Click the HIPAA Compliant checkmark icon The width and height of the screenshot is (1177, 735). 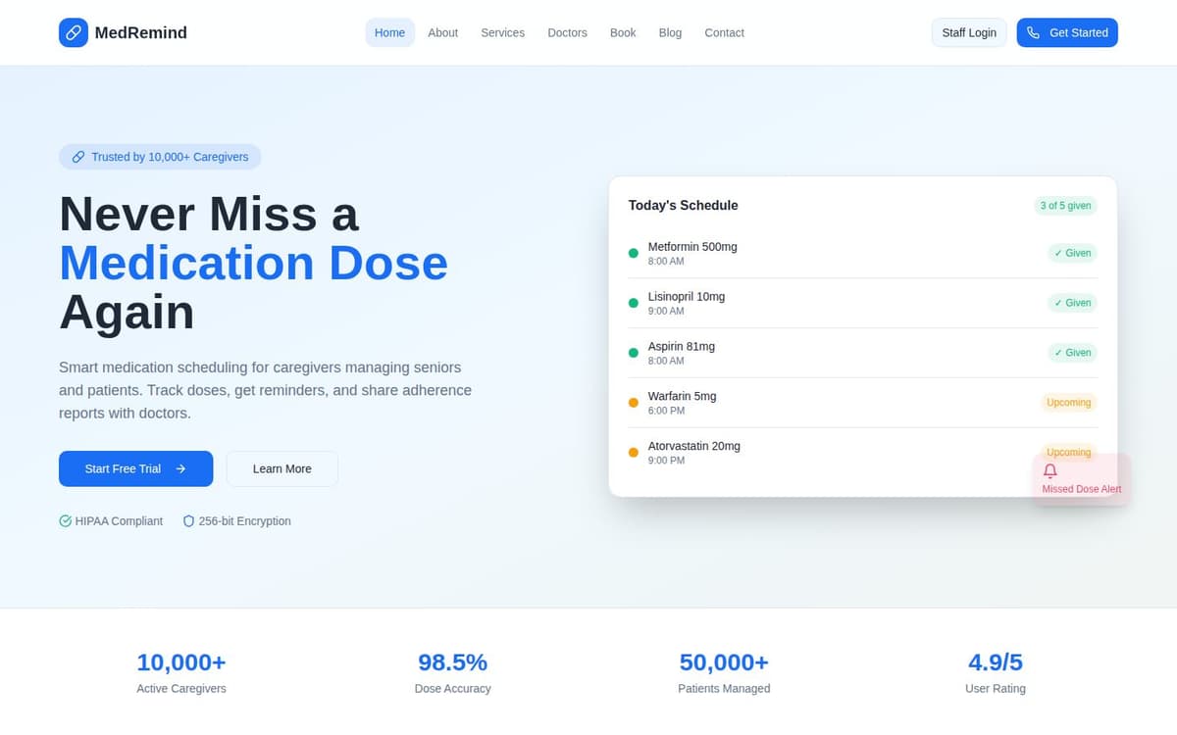[66, 521]
